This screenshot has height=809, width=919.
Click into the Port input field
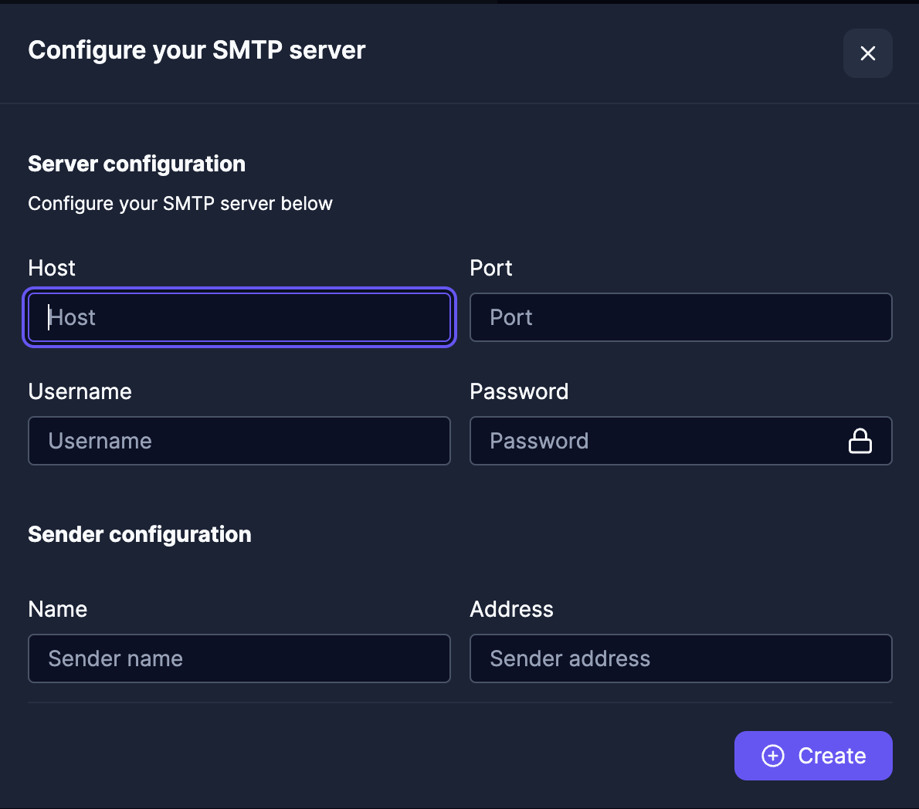coord(681,317)
